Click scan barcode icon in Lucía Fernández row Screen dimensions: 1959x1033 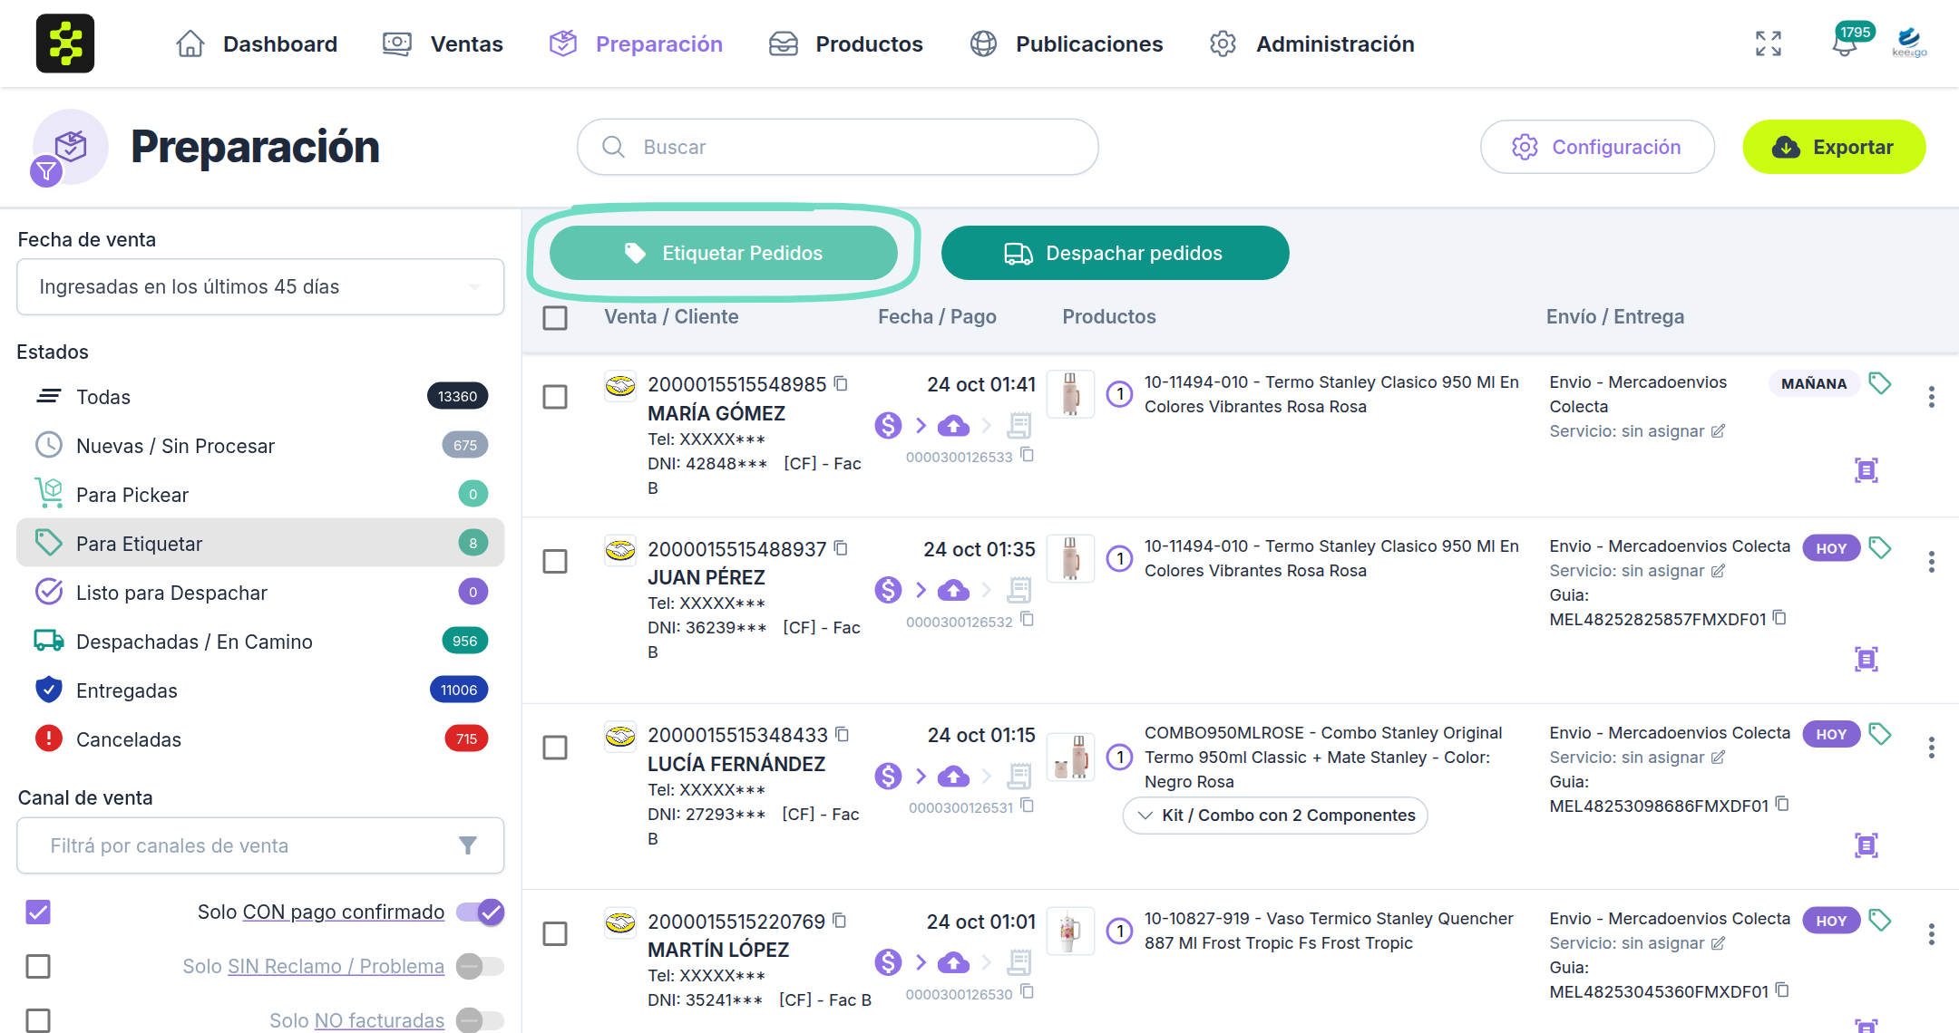point(1866,845)
